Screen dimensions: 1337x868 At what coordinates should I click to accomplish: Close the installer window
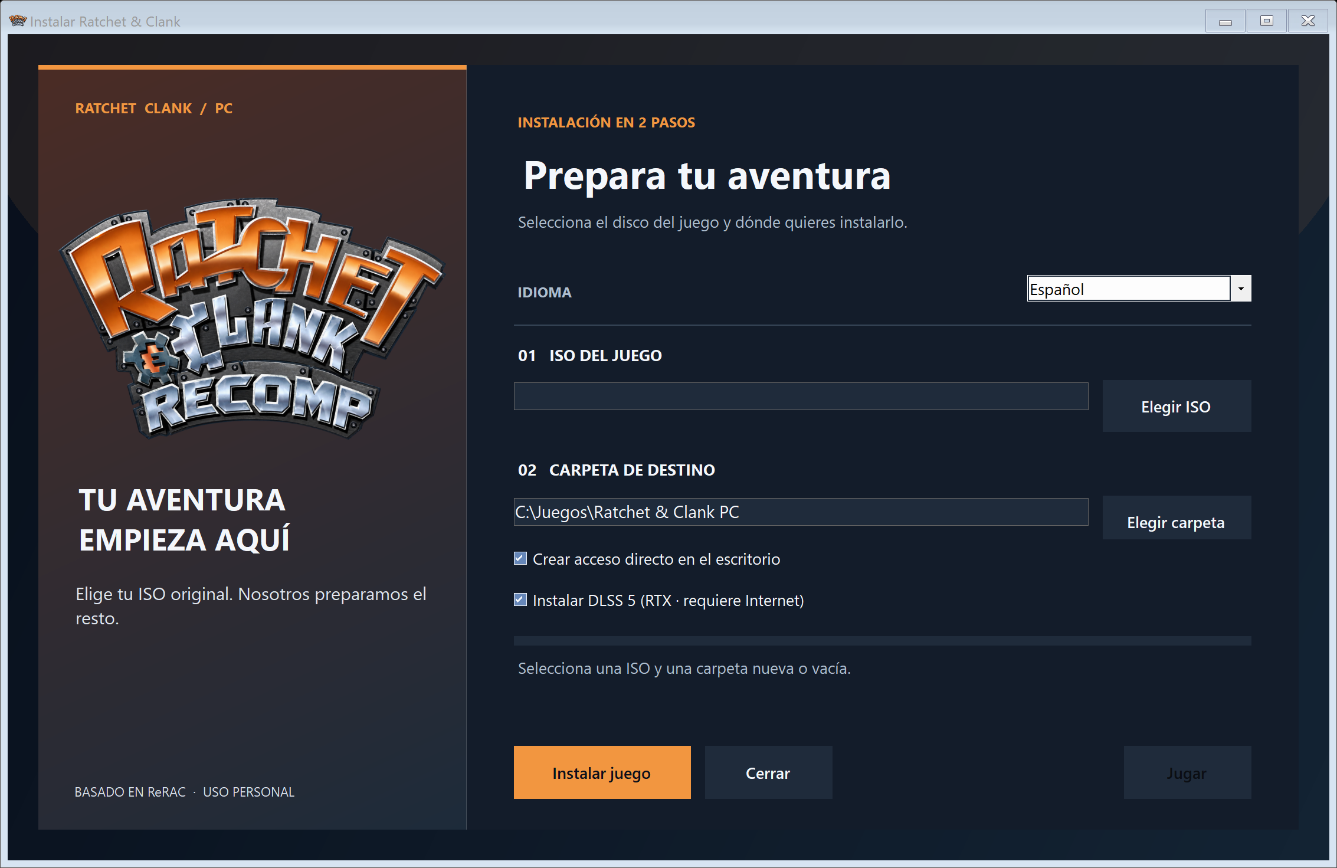tap(1308, 21)
